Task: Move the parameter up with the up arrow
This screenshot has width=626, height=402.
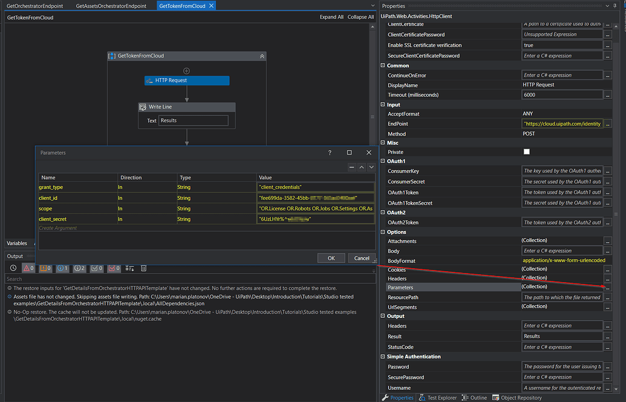Action: (x=362, y=167)
